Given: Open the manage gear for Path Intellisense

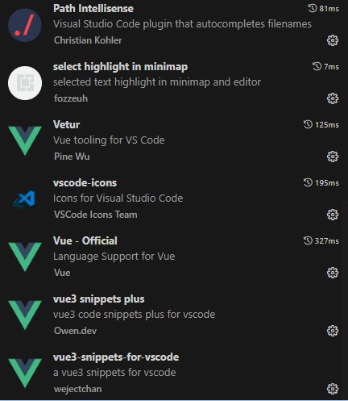Looking at the screenshot, I should point(333,40).
